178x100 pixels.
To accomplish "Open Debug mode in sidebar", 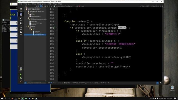I will click(21, 24).
